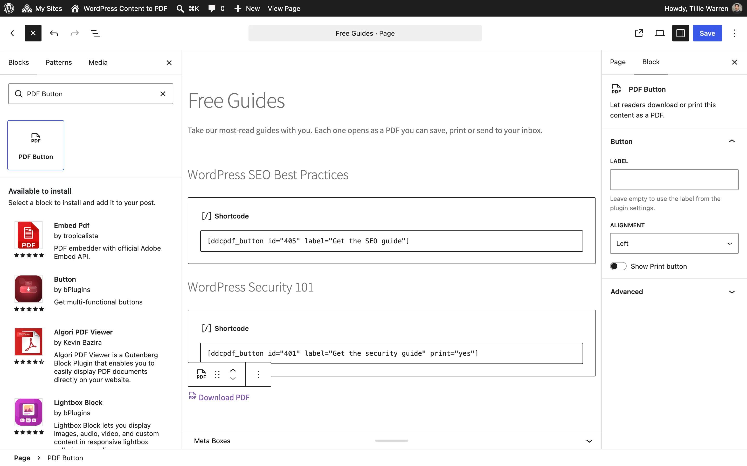Screen dimensions: 747x466
Task: Close the block inserter toggle button
Action: 33,33
